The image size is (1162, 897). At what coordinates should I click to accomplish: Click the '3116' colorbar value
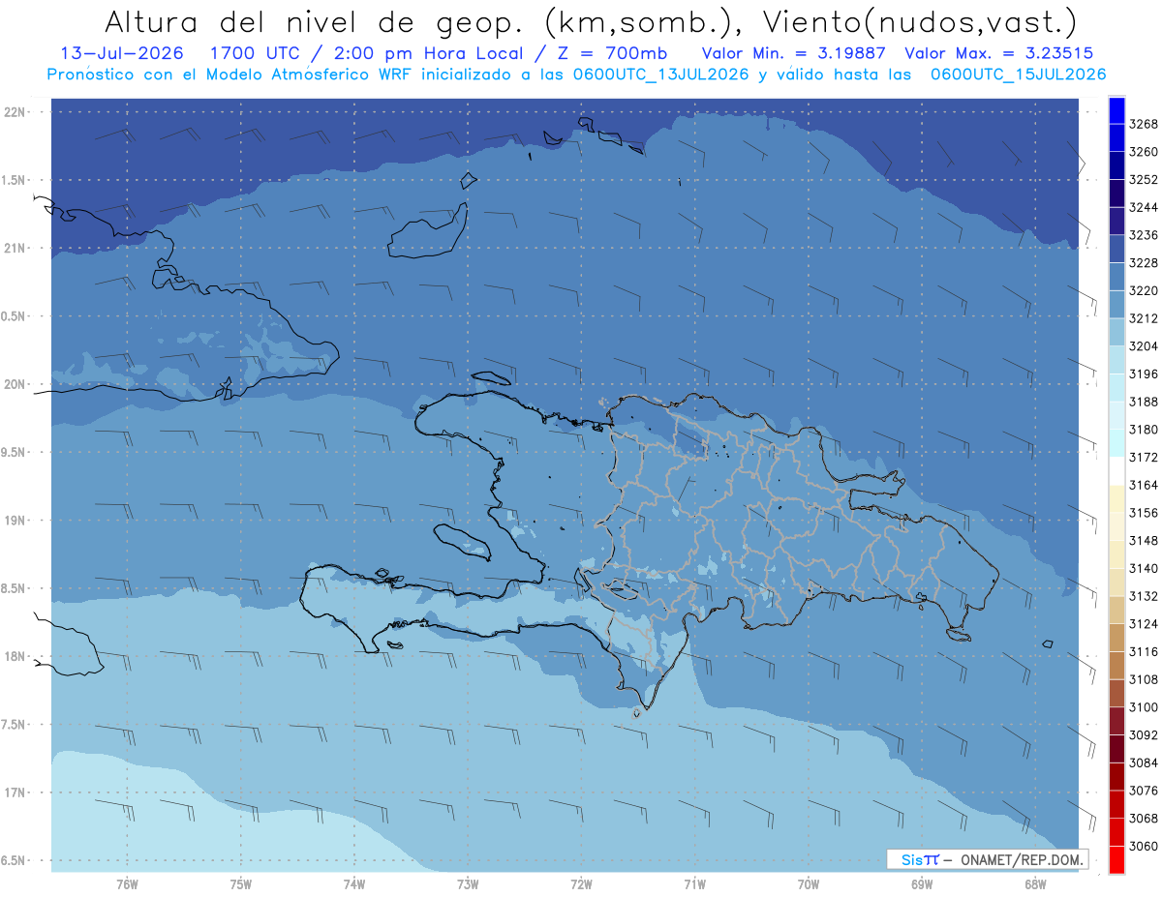pos(1144,652)
